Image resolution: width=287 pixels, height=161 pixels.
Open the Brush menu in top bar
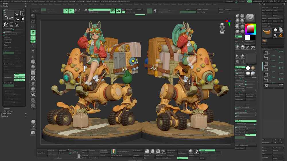46,4
